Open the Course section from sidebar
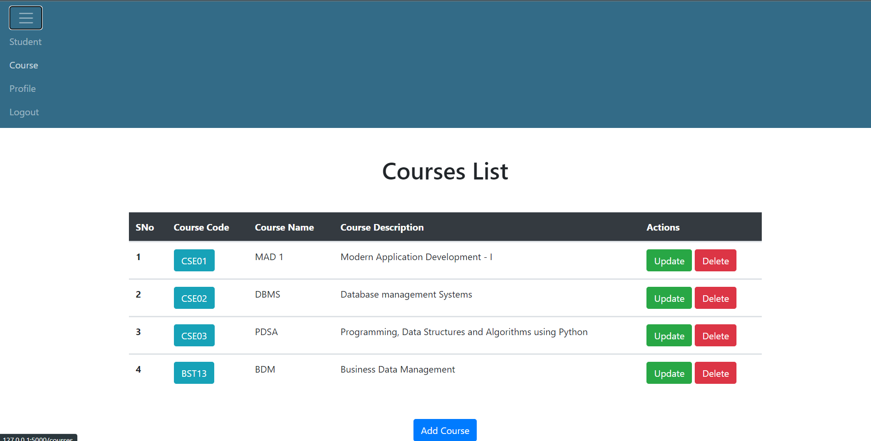 23,65
